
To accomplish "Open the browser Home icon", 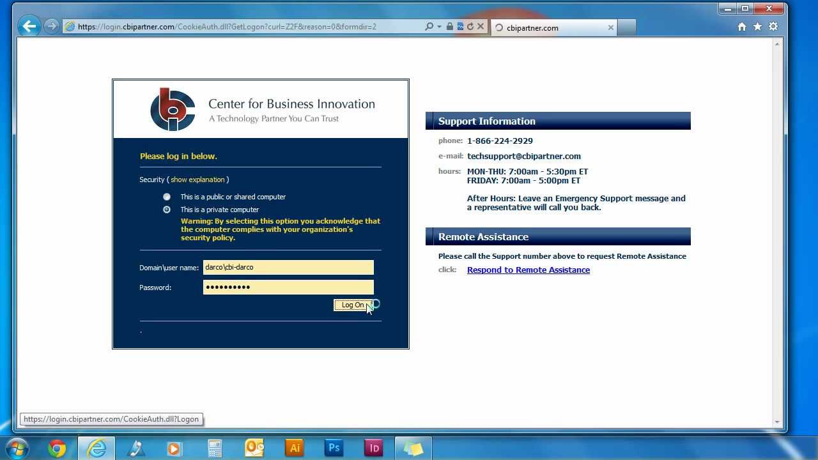I will 742,27.
